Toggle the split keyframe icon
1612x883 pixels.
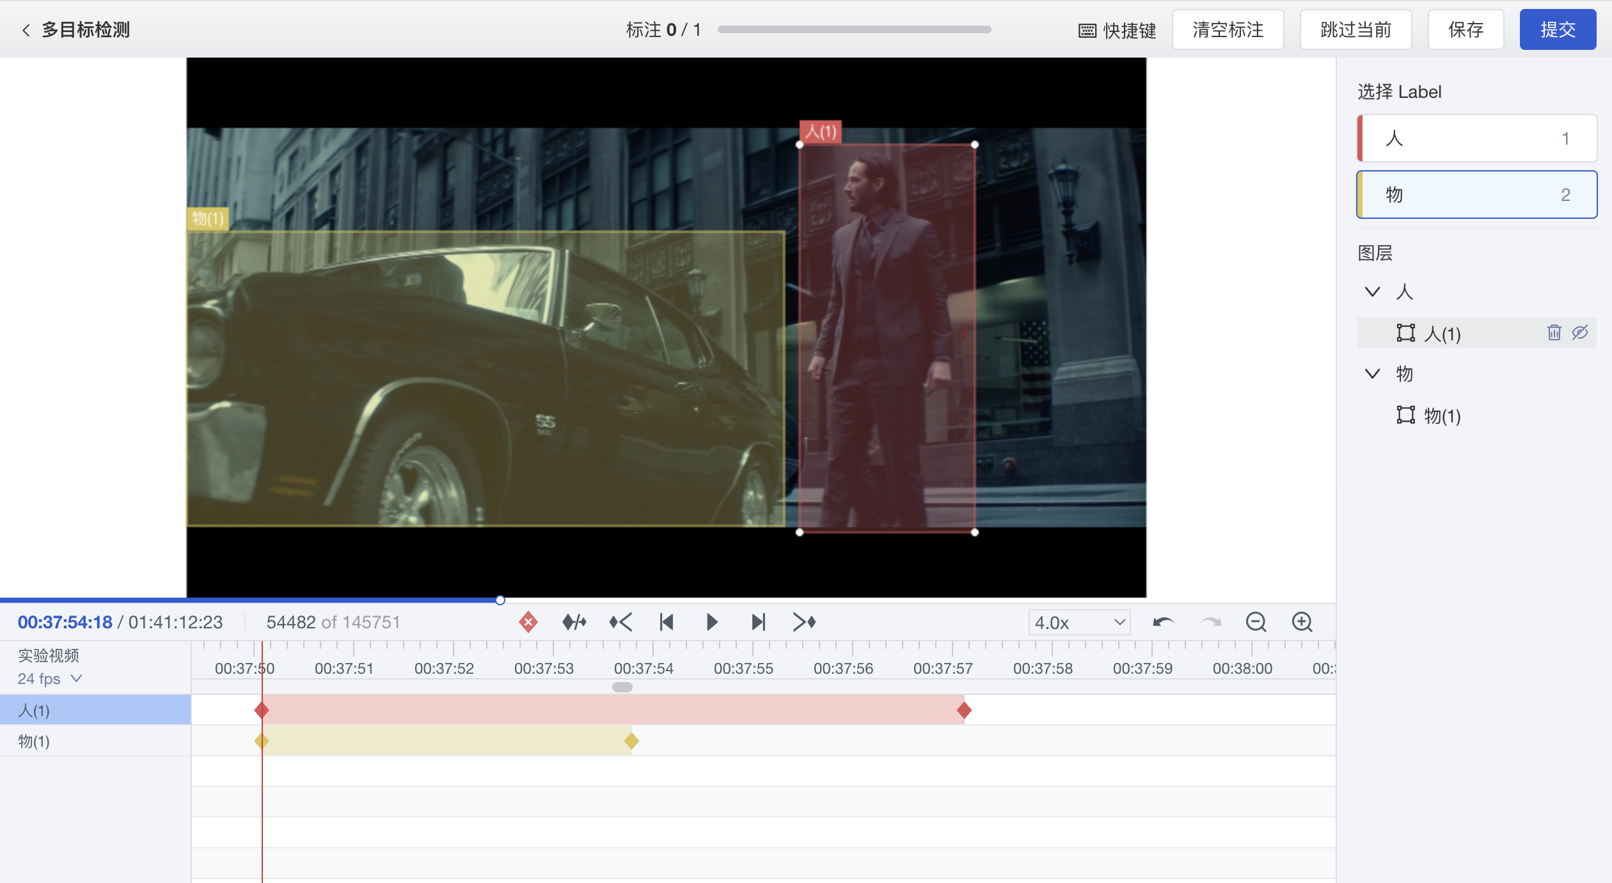click(x=574, y=622)
